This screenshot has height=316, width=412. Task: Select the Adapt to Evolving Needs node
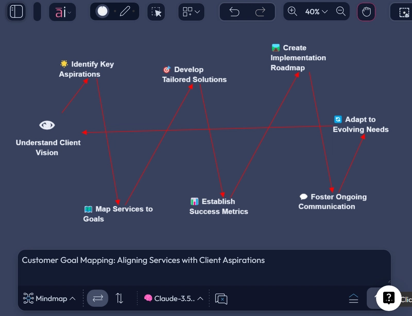pyautogui.click(x=360, y=124)
